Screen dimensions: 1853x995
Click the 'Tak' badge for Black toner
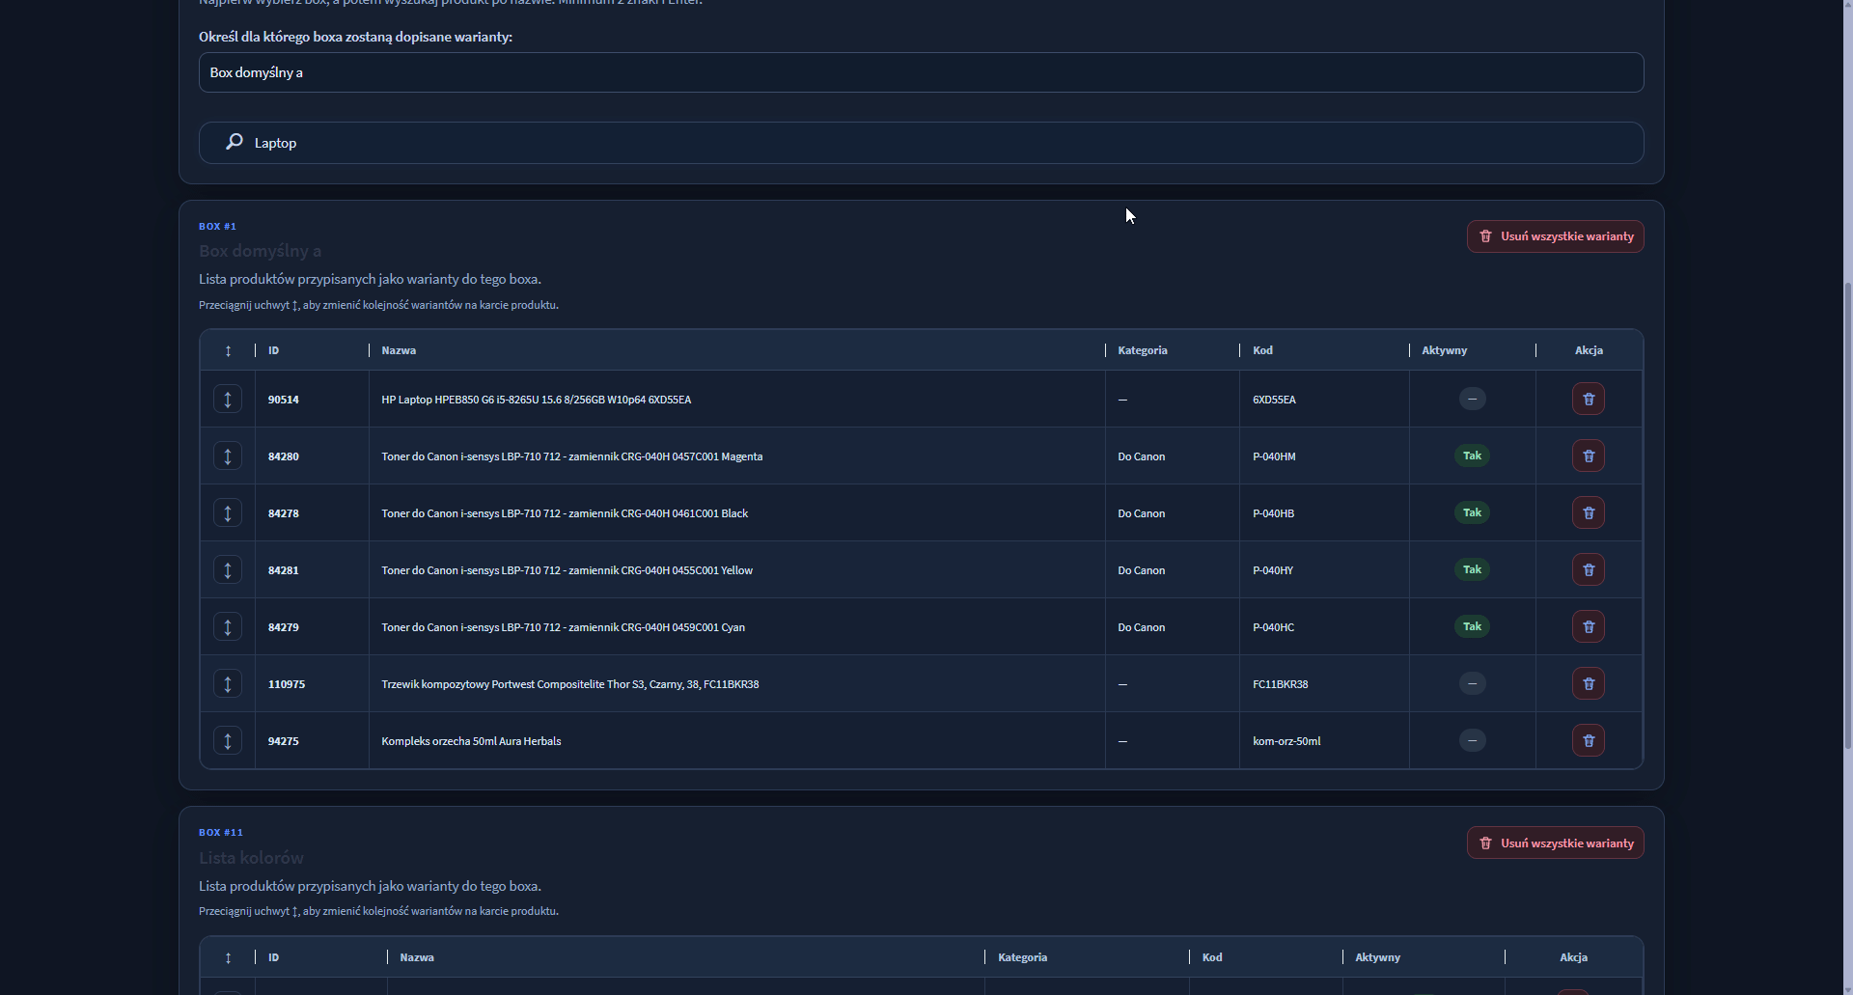(x=1472, y=512)
